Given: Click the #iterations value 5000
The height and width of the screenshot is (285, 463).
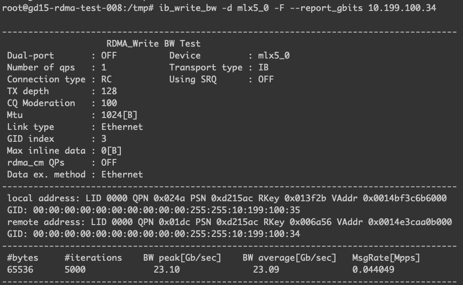Looking at the screenshot, I should (x=75, y=269).
